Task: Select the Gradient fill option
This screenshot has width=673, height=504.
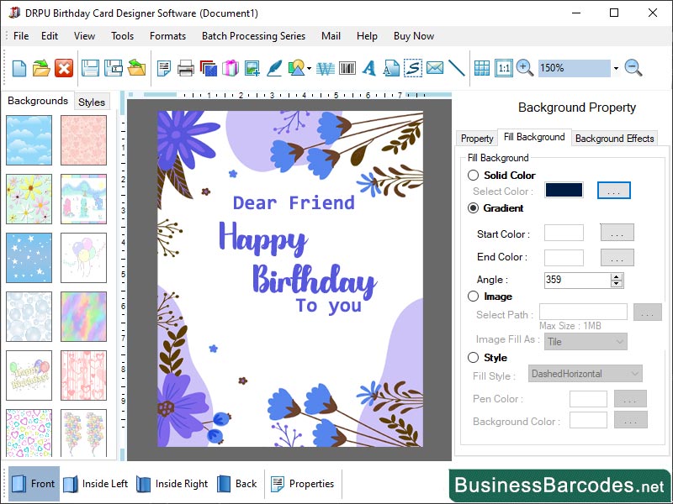Action: [474, 208]
